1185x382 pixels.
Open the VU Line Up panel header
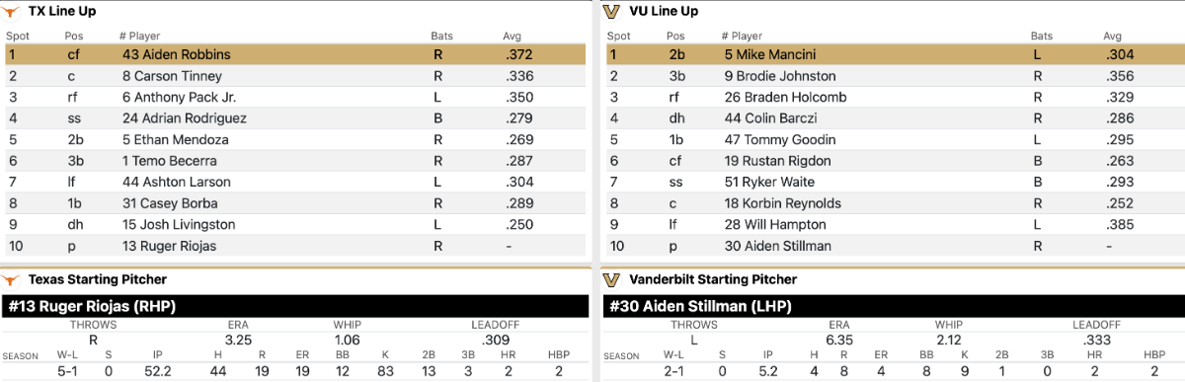(893, 11)
